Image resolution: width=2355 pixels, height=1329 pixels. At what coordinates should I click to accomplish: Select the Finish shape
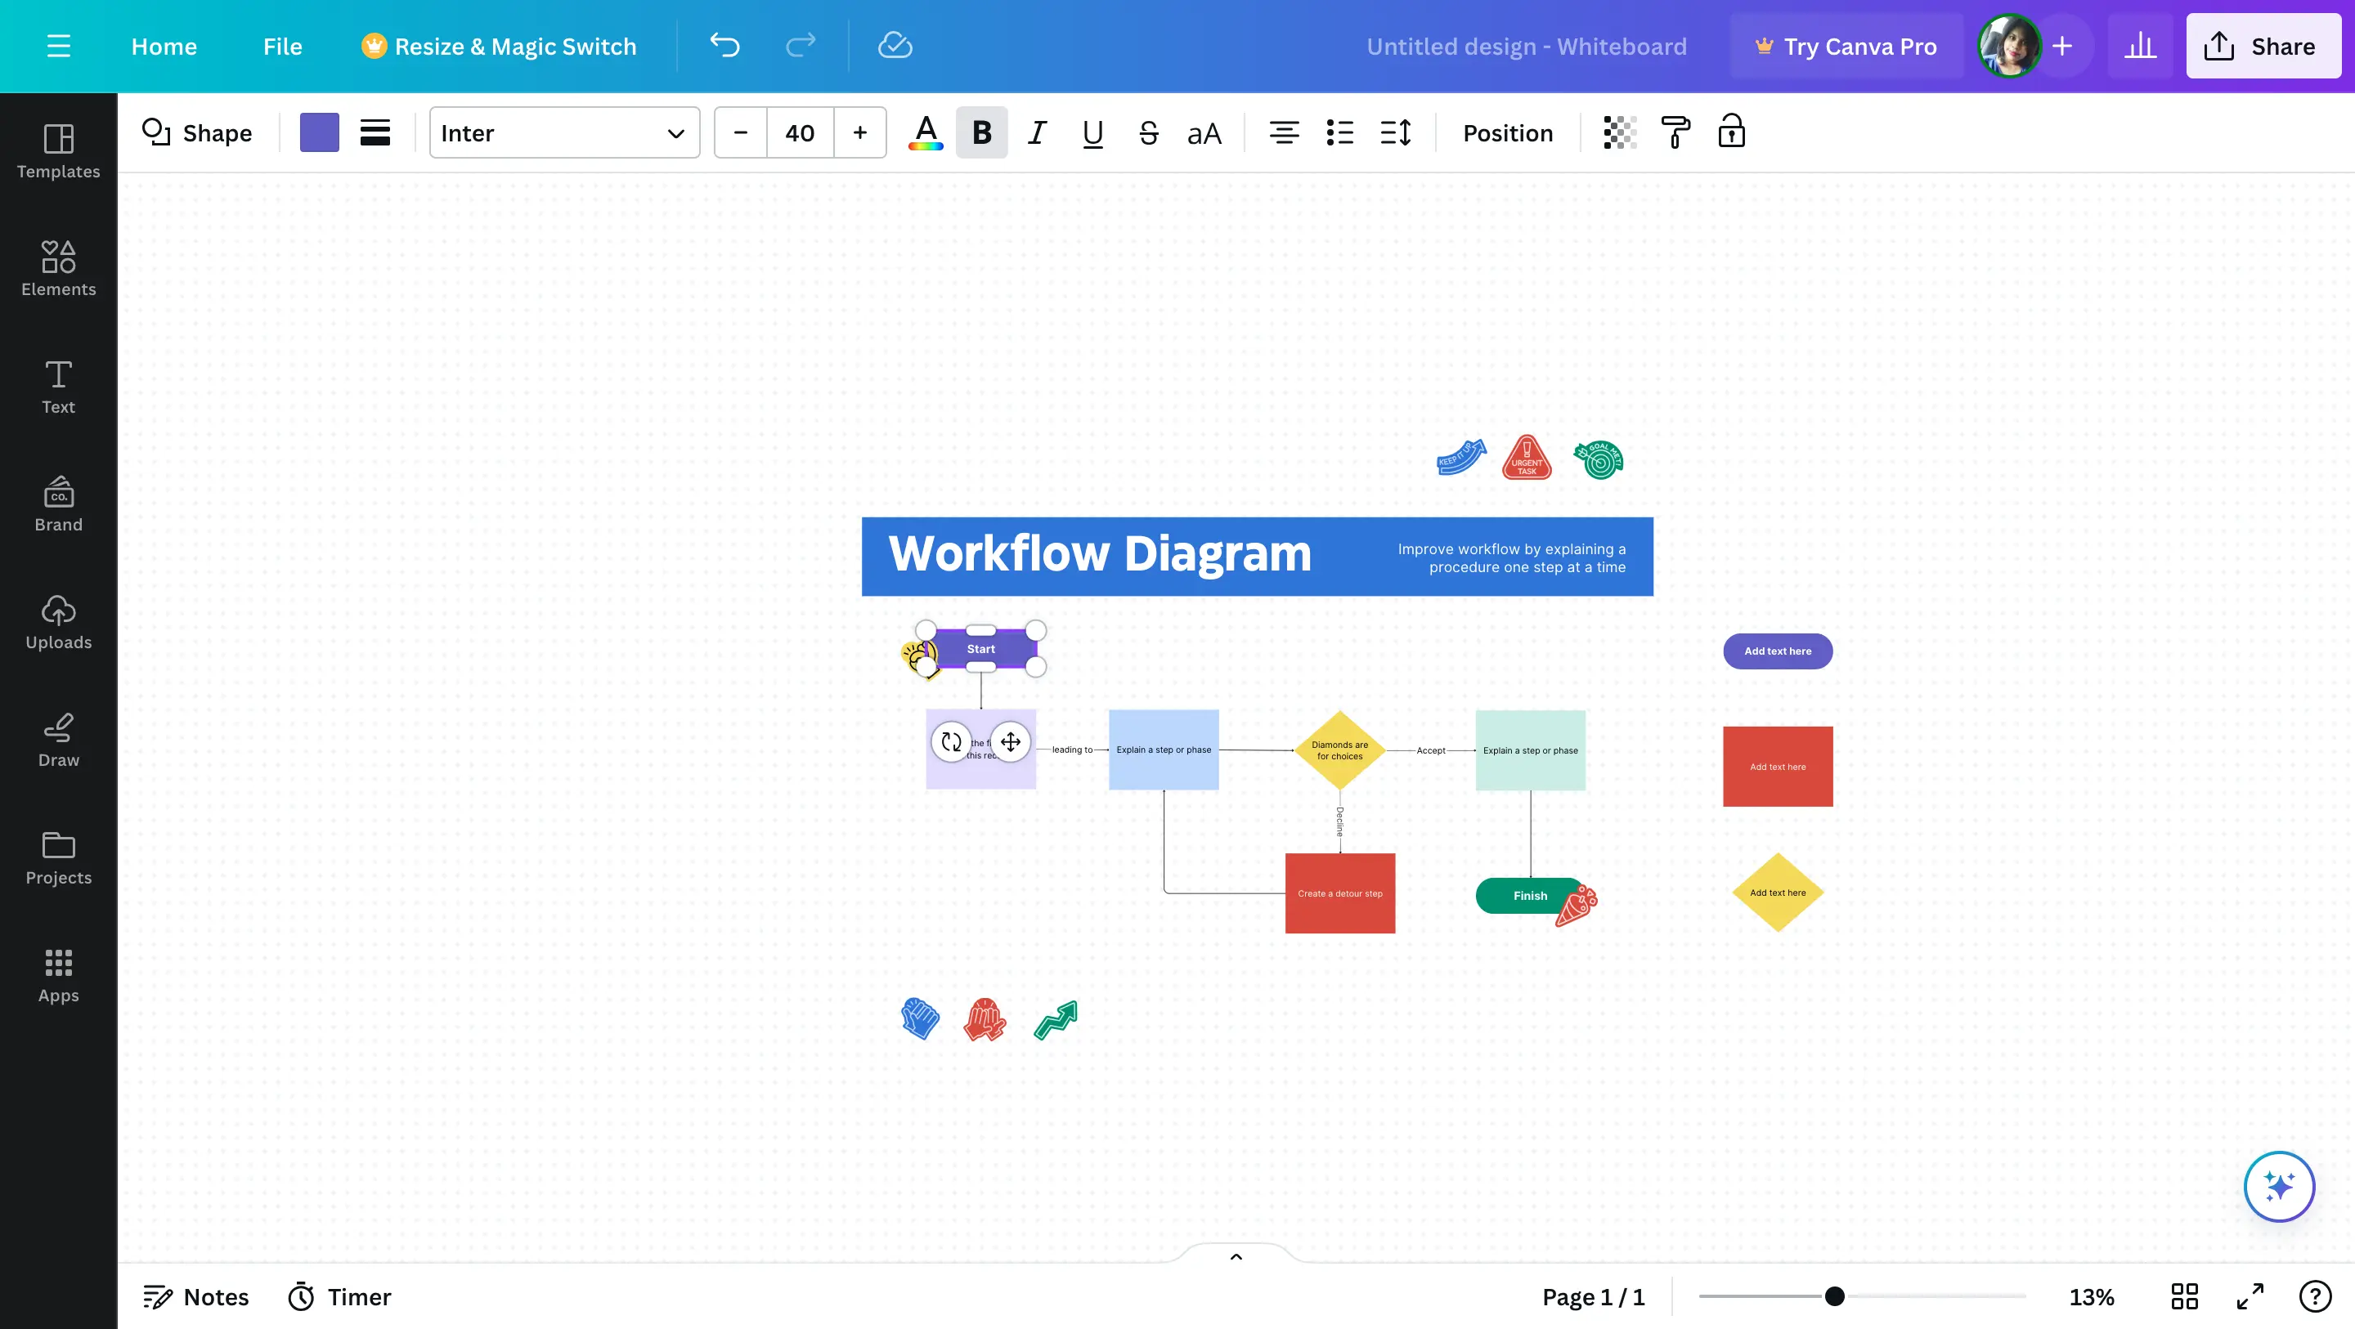tap(1529, 896)
